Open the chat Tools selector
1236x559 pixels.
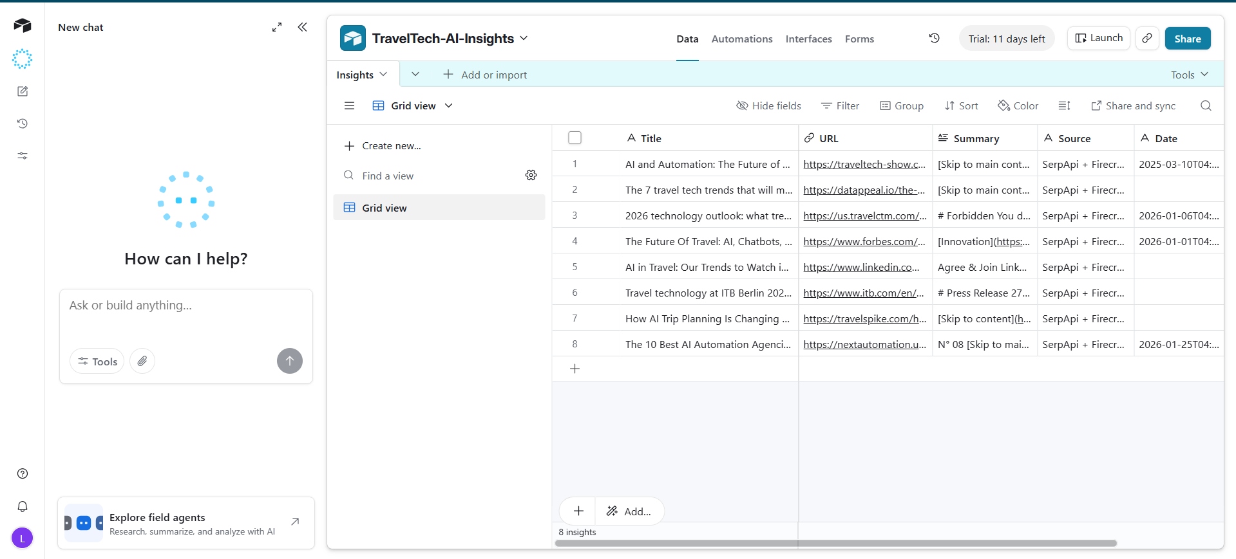coord(97,361)
